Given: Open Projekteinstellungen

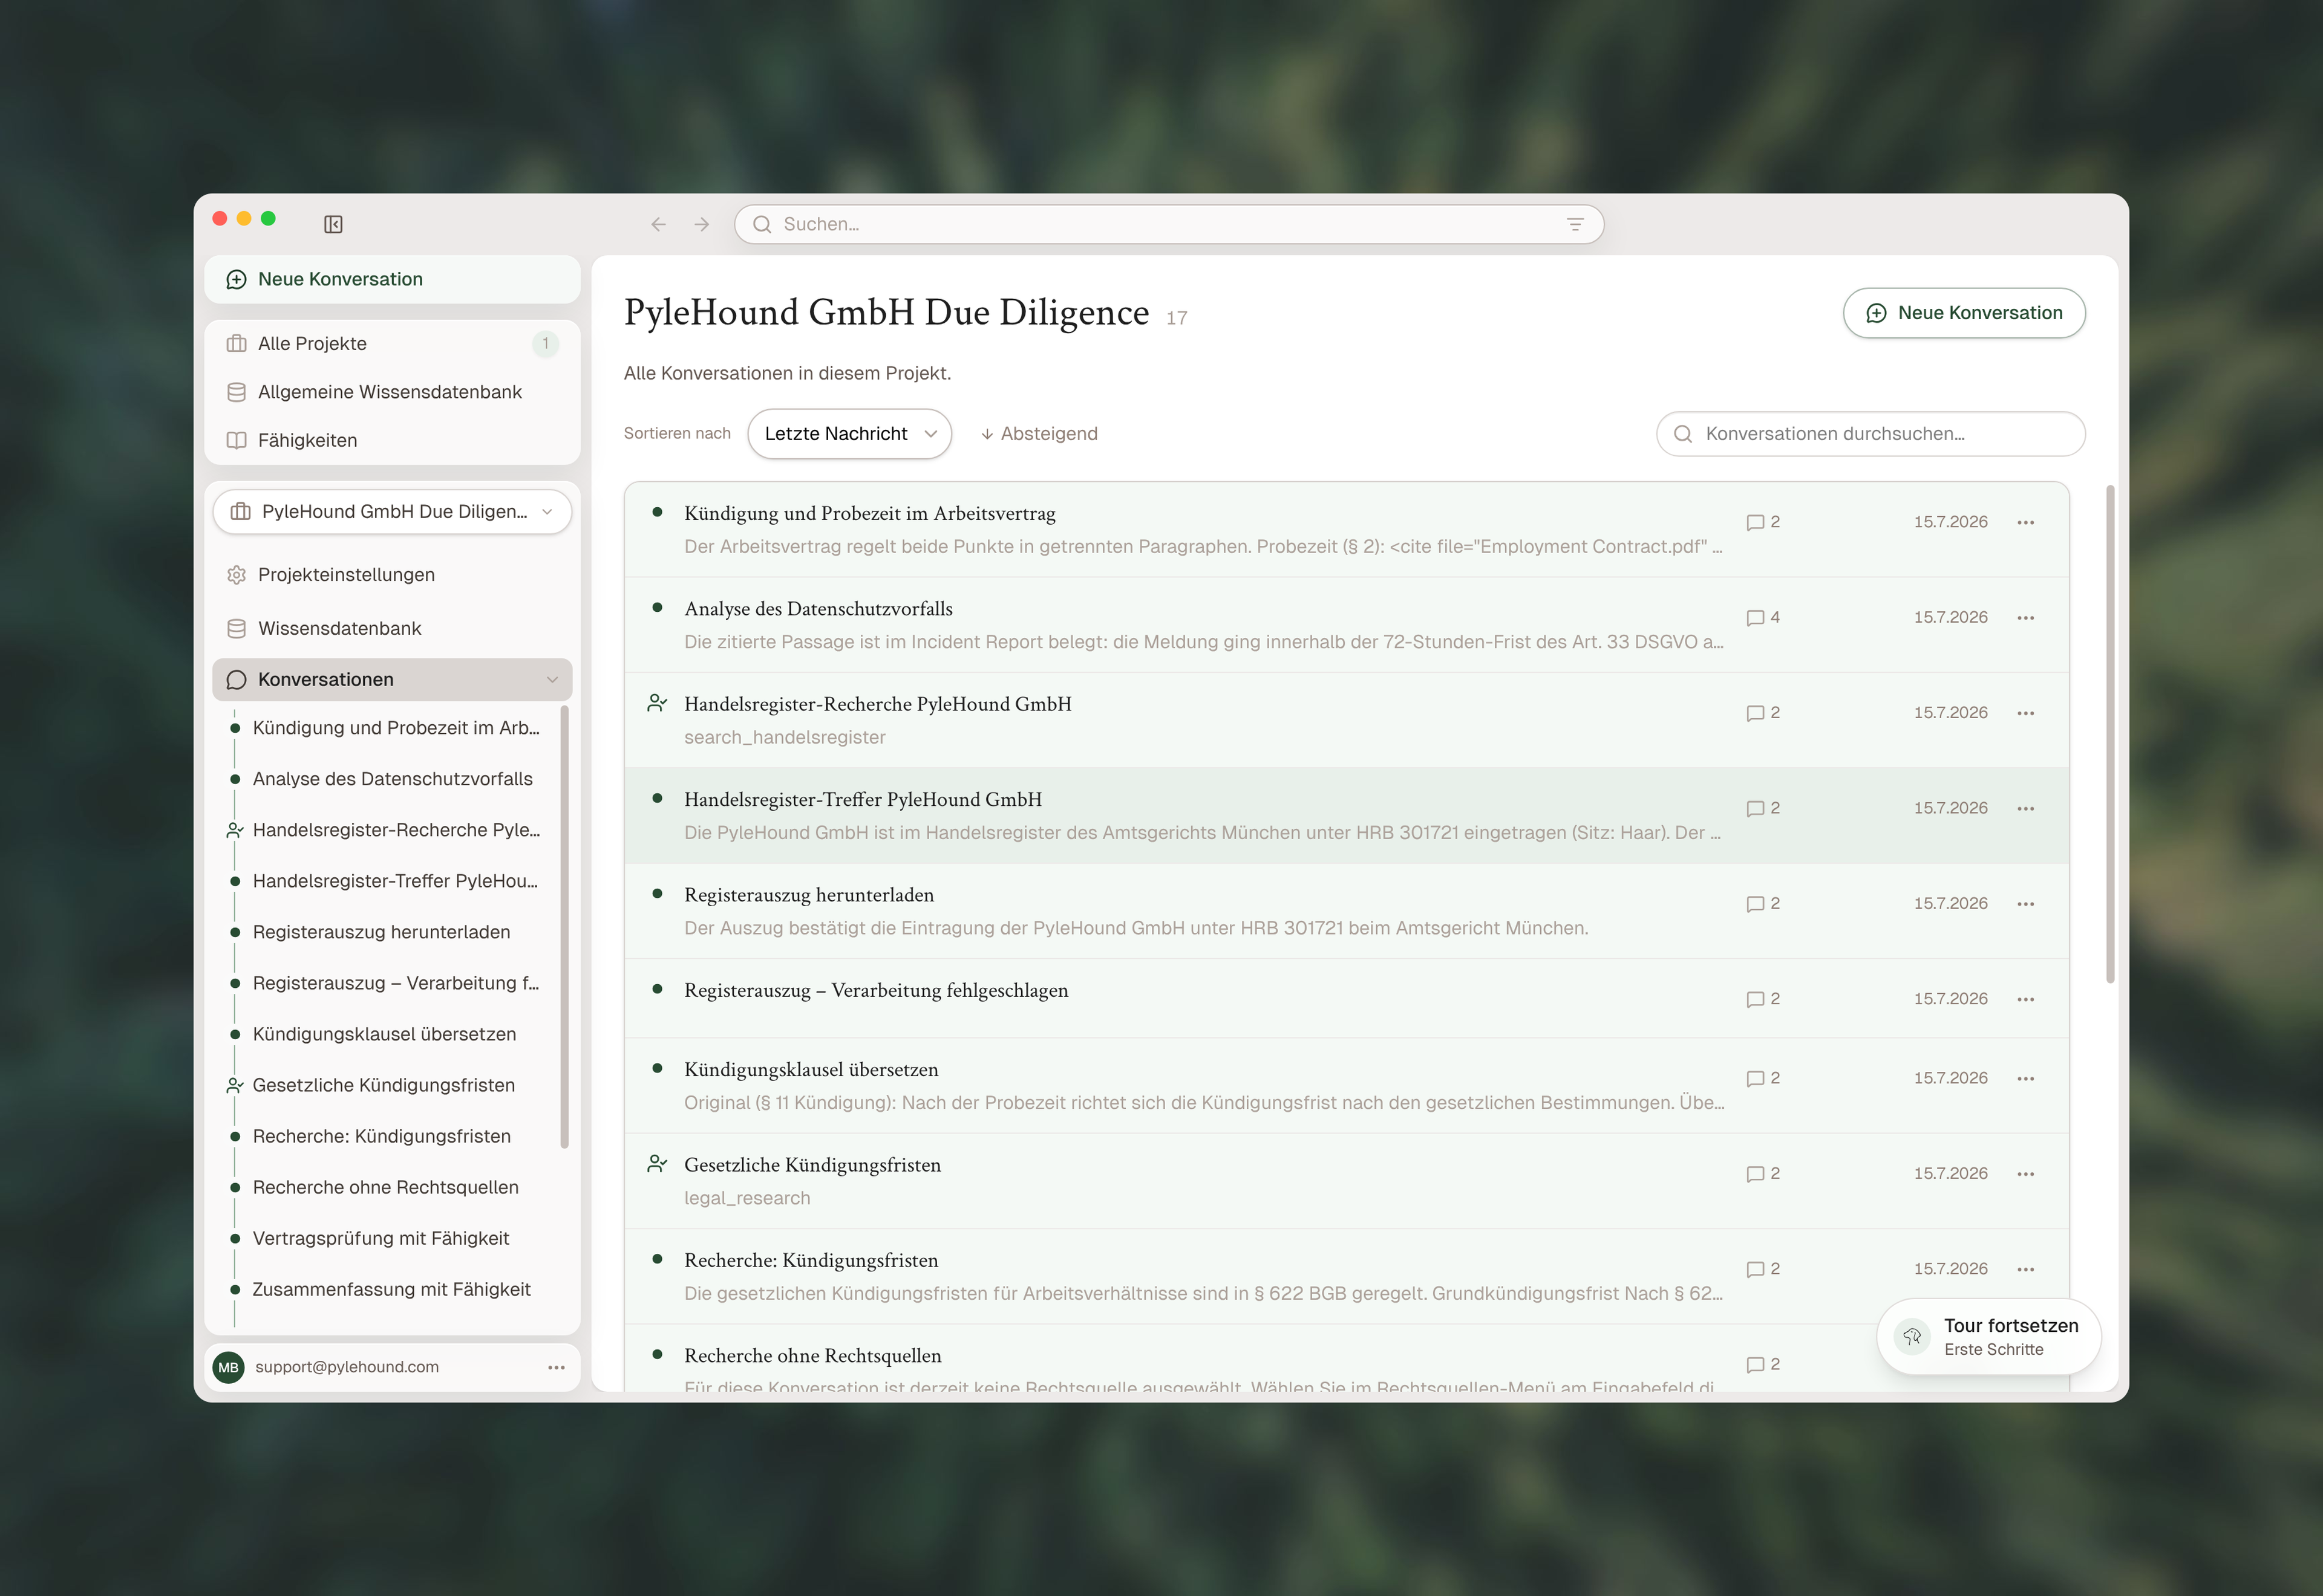Looking at the screenshot, I should coord(392,575).
